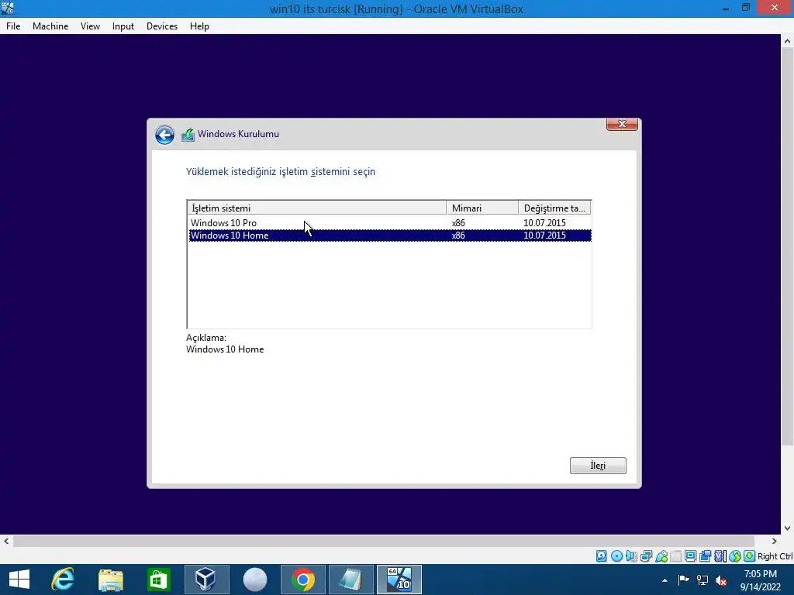The height and width of the screenshot is (595, 794).
Task: Click the running VM '64 10' taskbar icon
Action: [x=399, y=580]
